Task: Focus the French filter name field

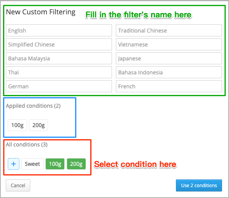Action: (x=169, y=86)
